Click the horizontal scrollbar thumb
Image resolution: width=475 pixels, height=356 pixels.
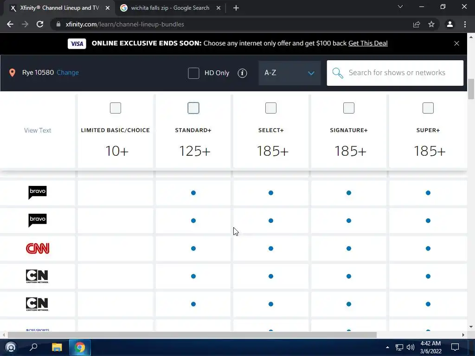coord(192,335)
